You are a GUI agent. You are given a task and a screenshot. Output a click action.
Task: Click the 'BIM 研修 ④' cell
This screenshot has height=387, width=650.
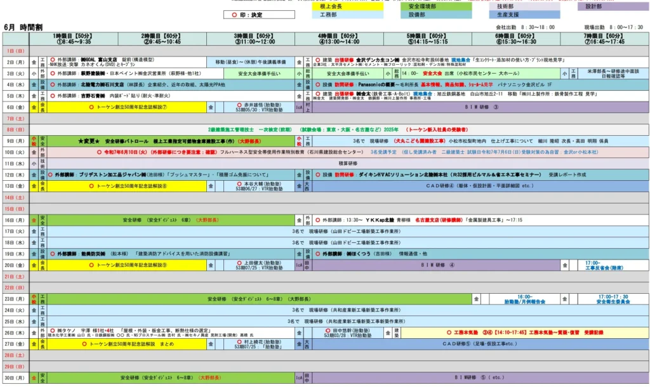point(436,265)
